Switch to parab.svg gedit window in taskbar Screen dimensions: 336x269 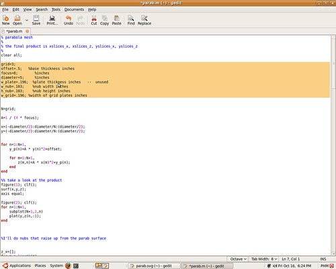154,266
